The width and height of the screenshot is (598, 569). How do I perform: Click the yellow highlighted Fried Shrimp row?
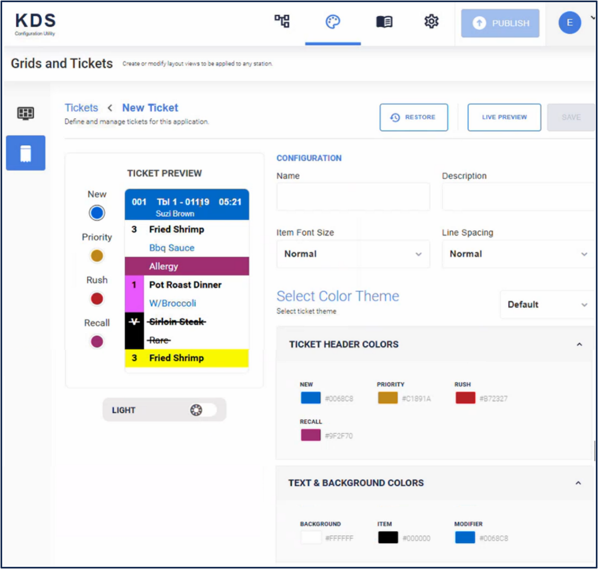[187, 358]
